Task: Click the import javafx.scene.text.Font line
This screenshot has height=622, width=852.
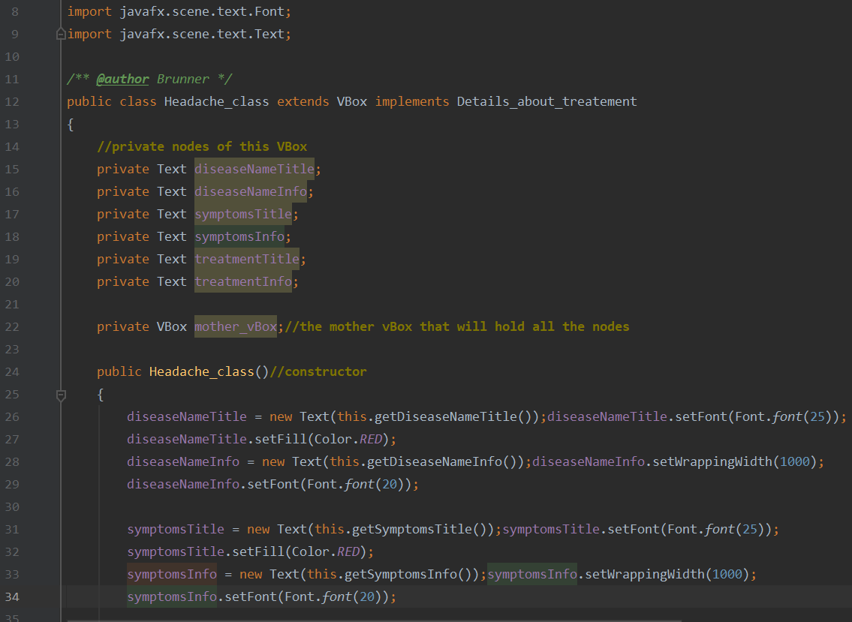Action: click(179, 11)
